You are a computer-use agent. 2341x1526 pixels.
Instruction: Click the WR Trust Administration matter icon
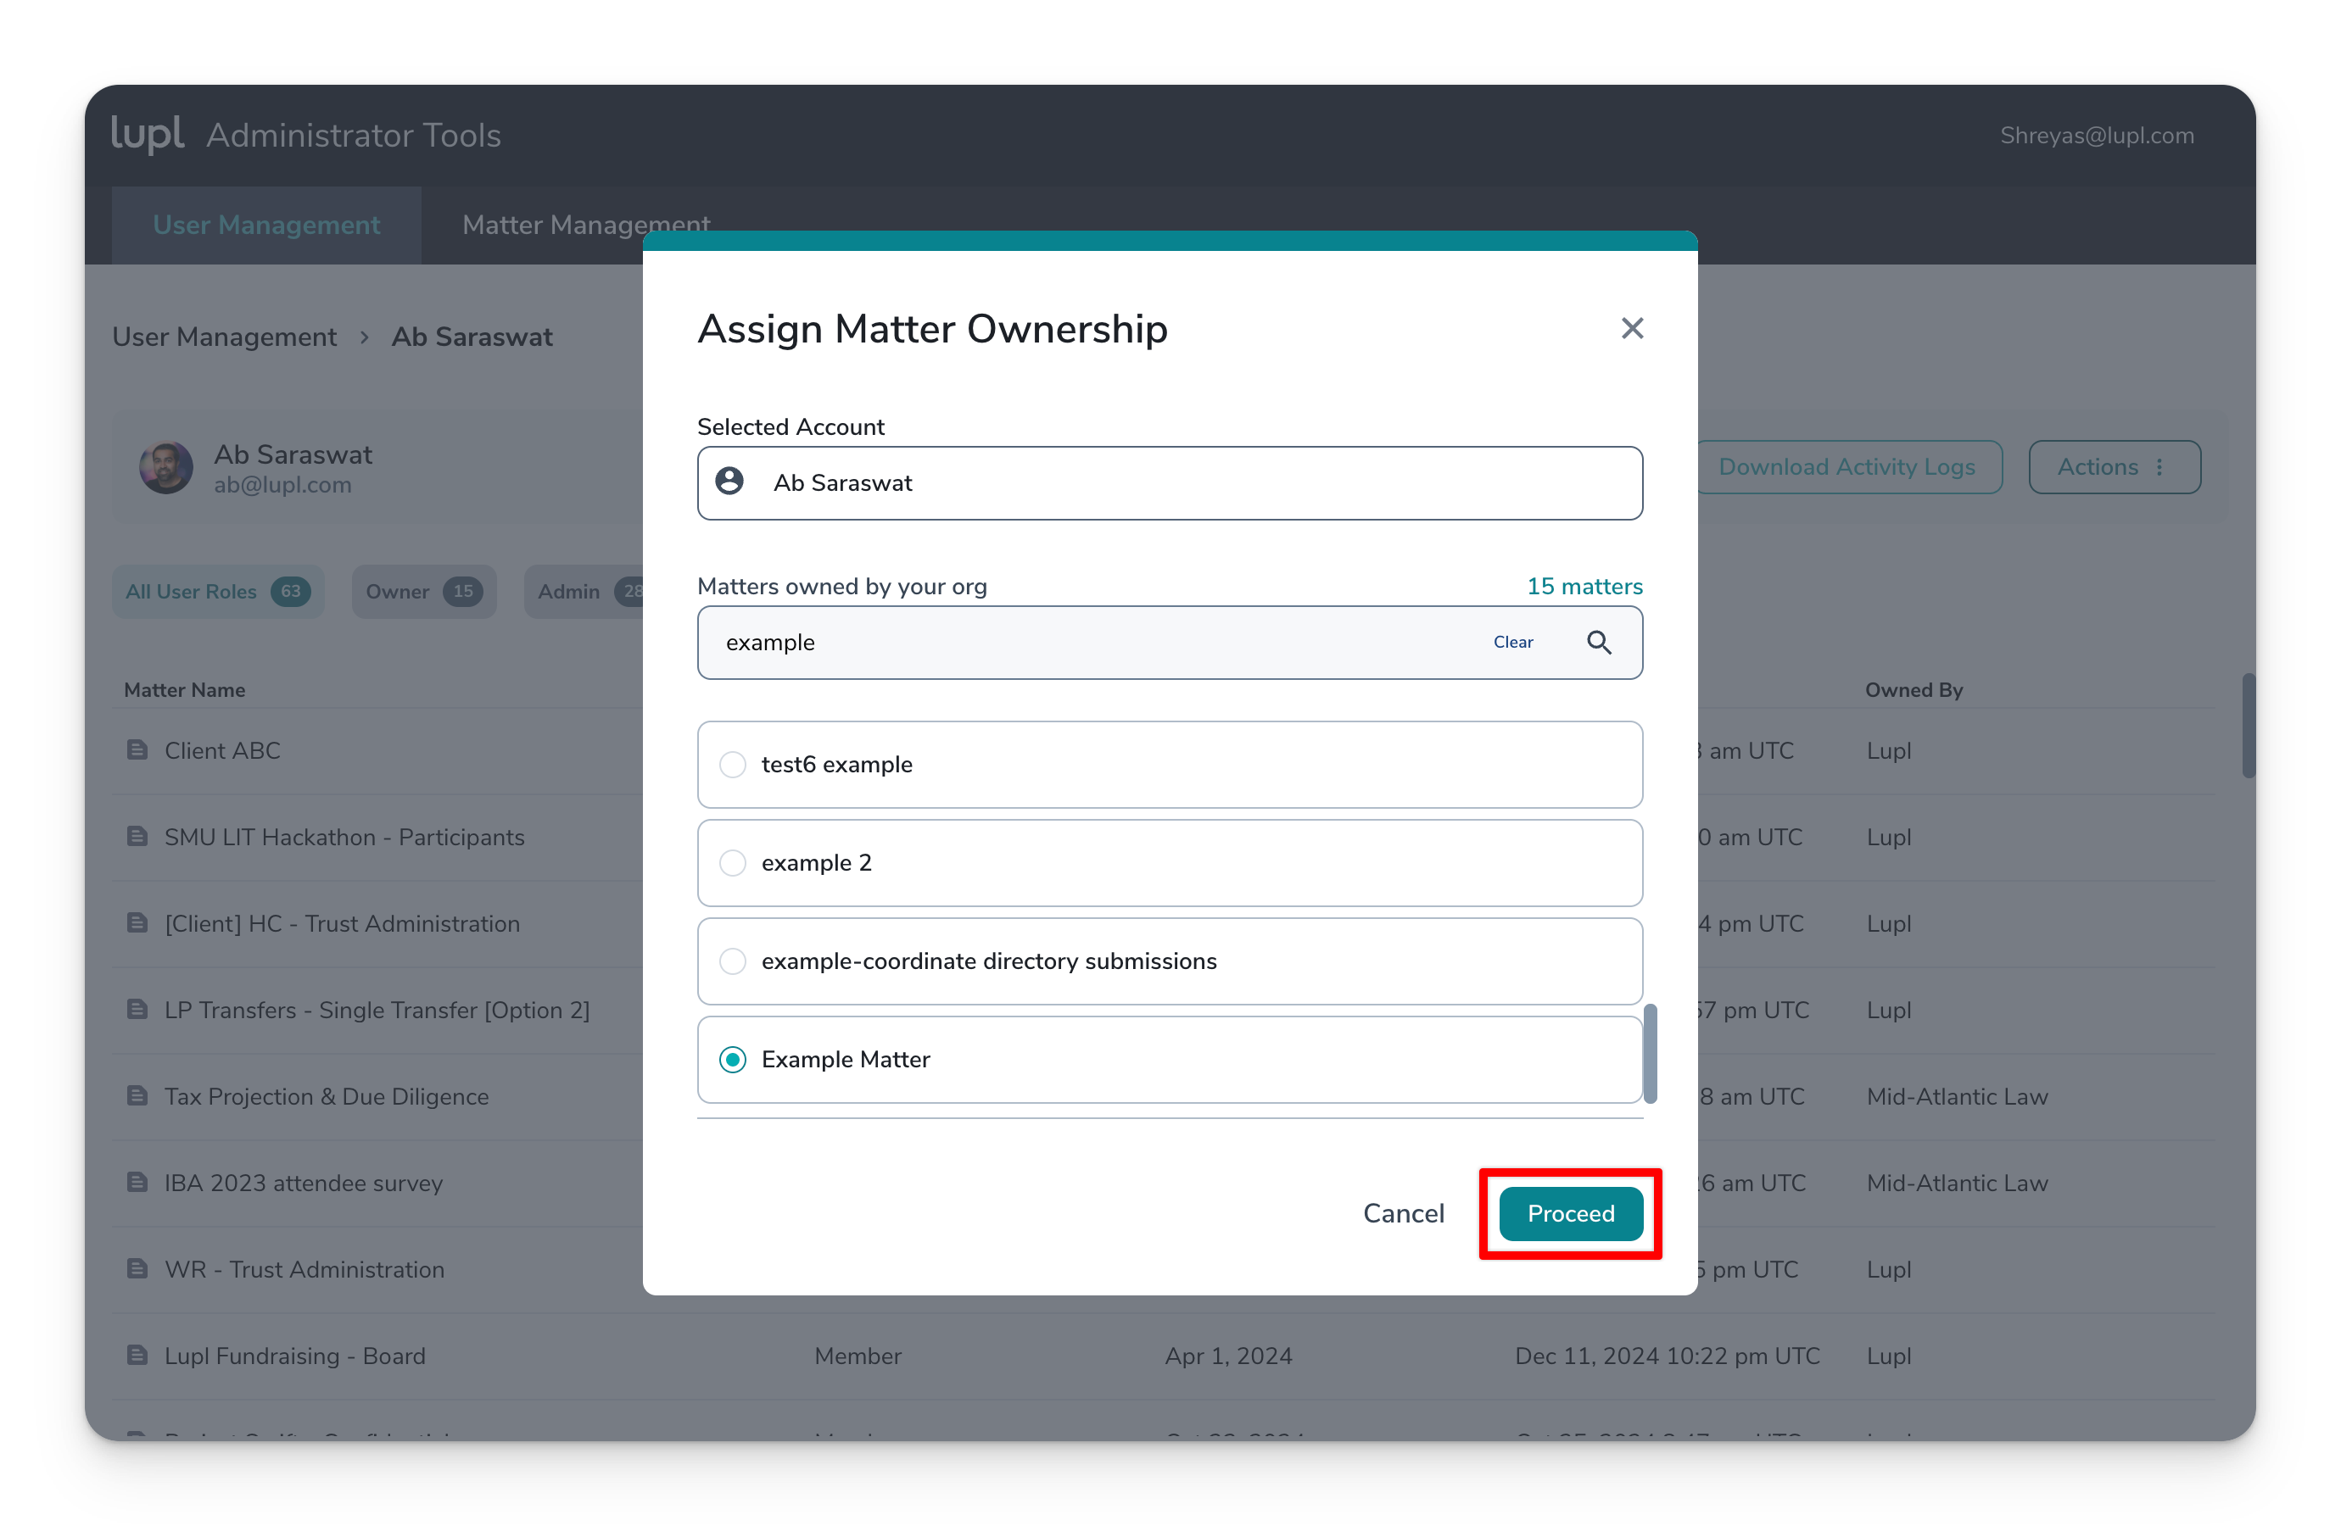tap(137, 1268)
